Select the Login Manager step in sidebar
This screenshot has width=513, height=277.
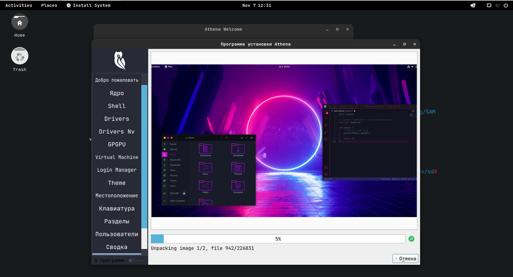tap(117, 170)
